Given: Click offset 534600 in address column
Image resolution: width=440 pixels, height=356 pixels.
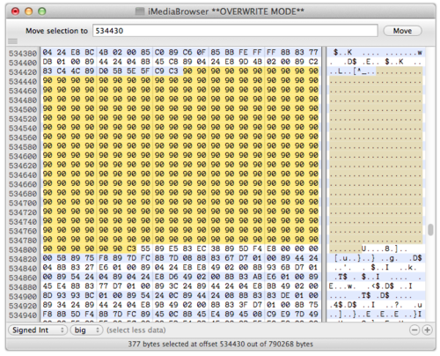Looking at the screenshot, I should 23,156.
